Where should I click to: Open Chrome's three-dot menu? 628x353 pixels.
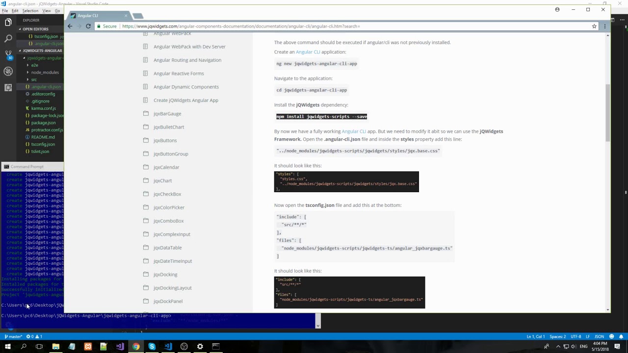pyautogui.click(x=605, y=26)
